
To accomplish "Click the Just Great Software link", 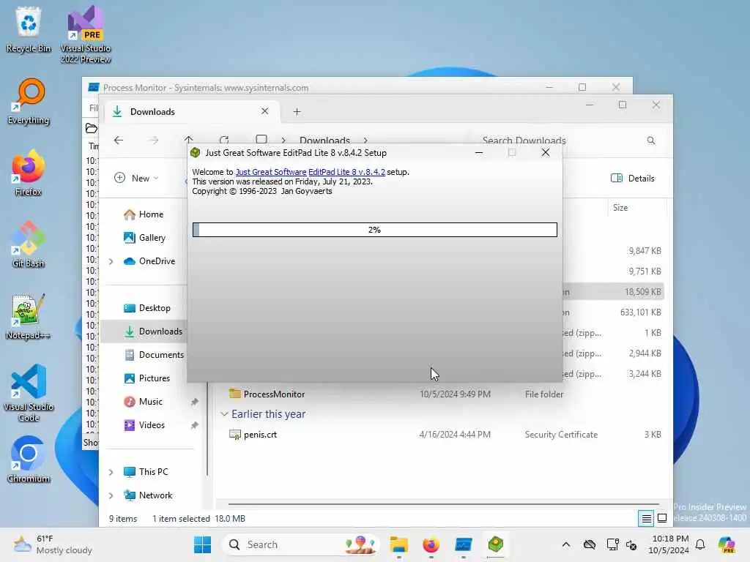I will pyautogui.click(x=271, y=172).
